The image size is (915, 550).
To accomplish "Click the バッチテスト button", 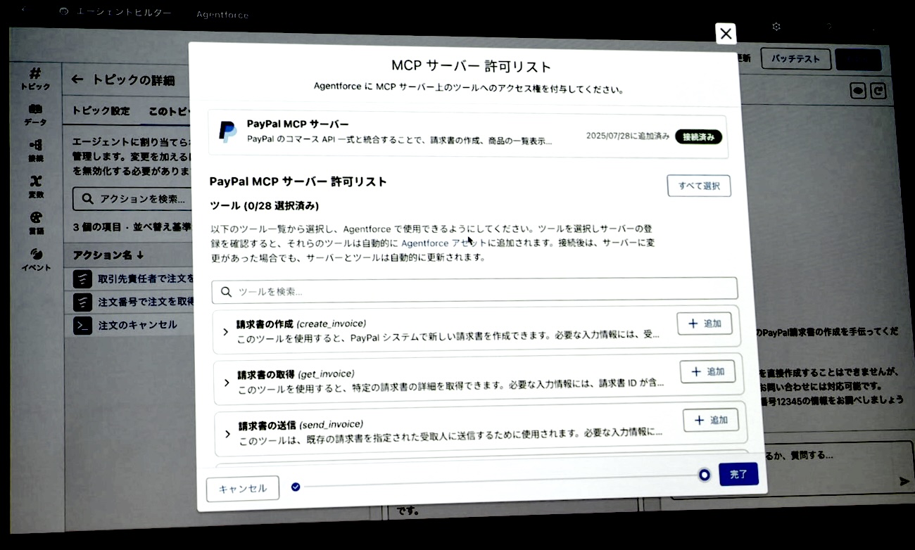I will point(796,58).
